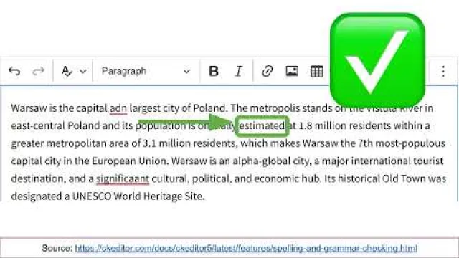The image size is (459, 258).
Task: Click the misspelled word 'adn'
Action: pyautogui.click(x=118, y=108)
